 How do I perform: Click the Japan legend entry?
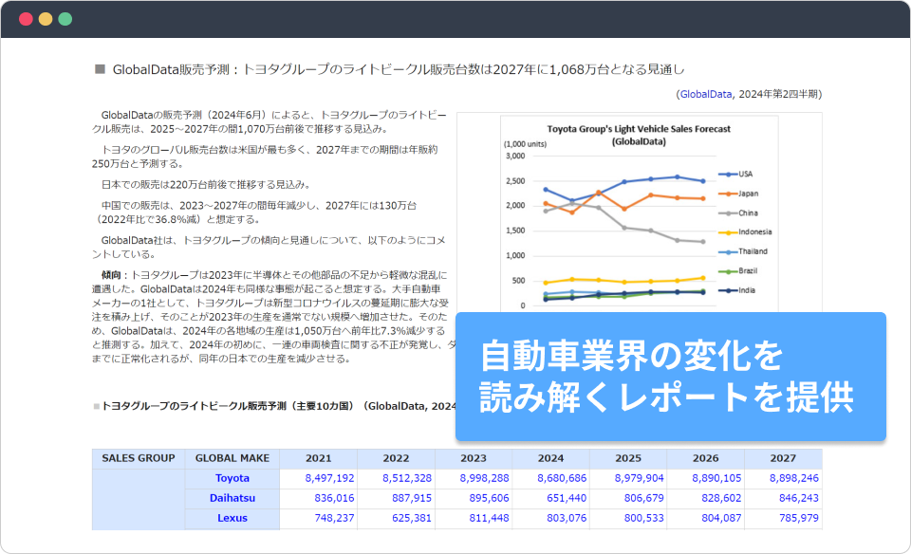pyautogui.click(x=738, y=194)
